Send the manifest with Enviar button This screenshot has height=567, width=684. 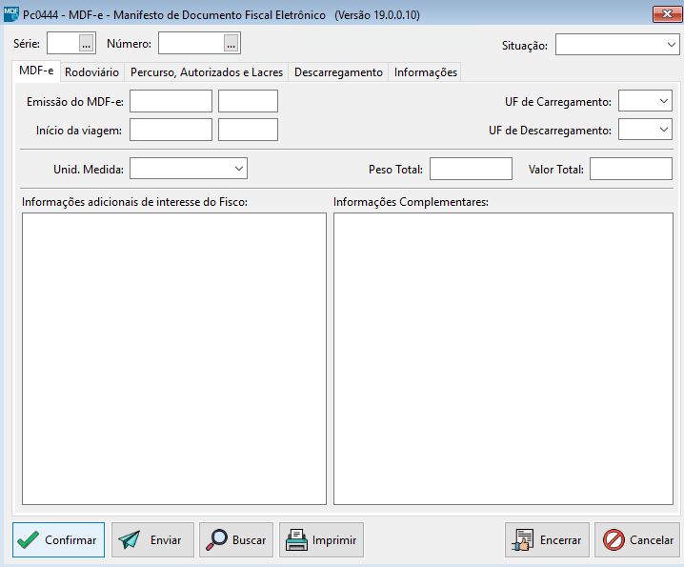pyautogui.click(x=152, y=540)
